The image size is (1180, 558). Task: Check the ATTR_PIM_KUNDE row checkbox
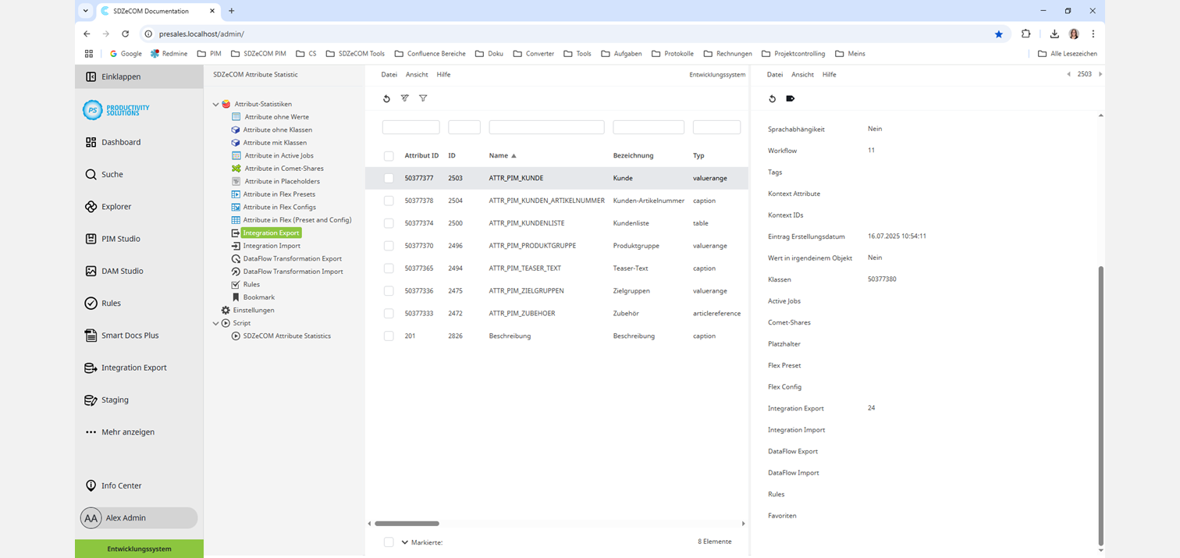pyautogui.click(x=389, y=178)
